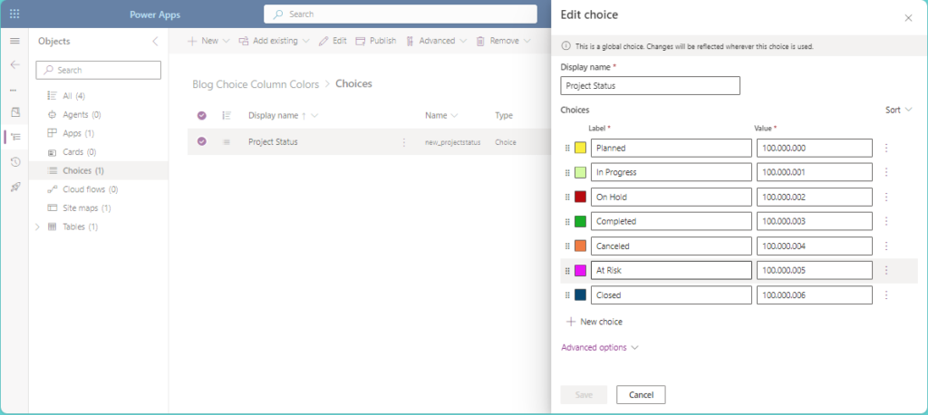Go back using left arrow icon

(14, 64)
